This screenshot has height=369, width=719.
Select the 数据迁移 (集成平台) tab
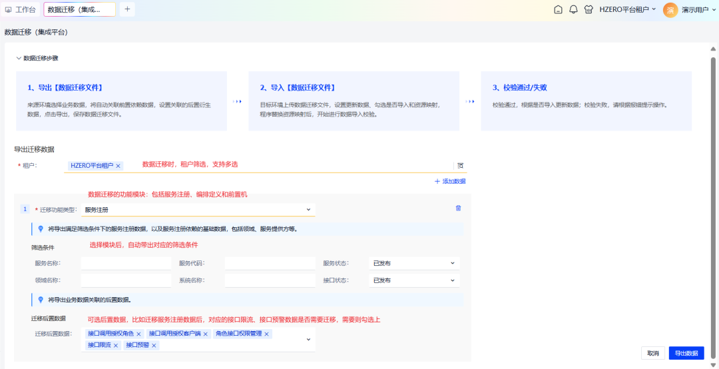(78, 10)
